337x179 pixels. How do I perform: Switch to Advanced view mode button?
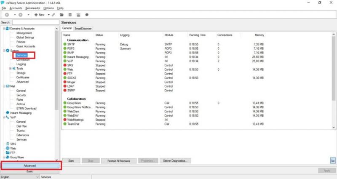click(30, 166)
